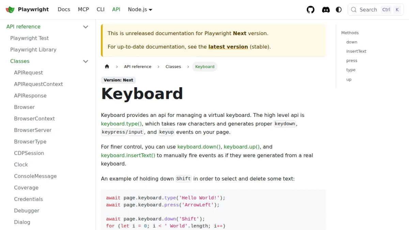The width and height of the screenshot is (409, 230).
Task: Collapse the Classes sidebar category
Action: point(86,61)
